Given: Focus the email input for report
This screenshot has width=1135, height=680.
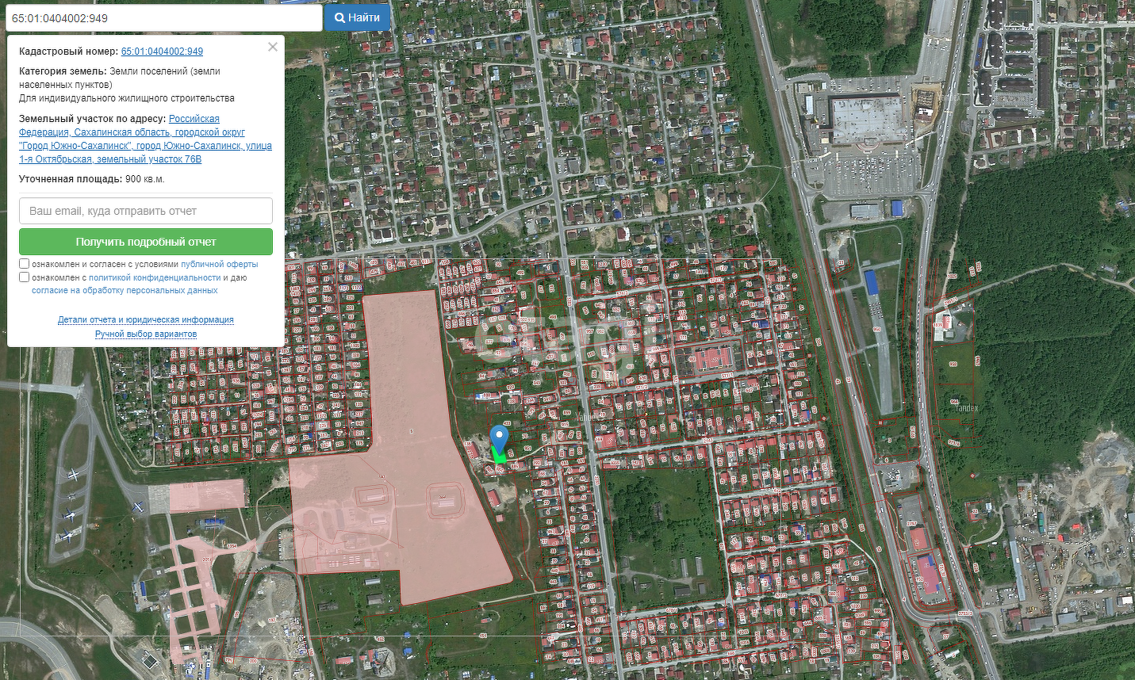Looking at the screenshot, I should pos(146,211).
